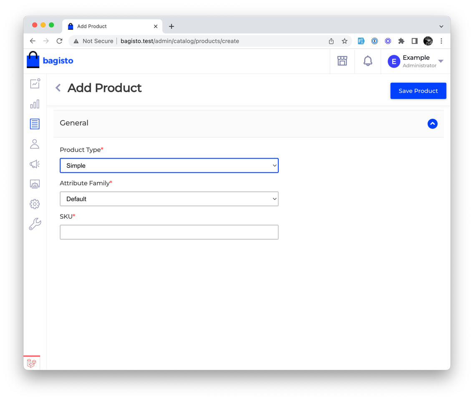Minimize the window with the yellow button
Viewport: 474px width, 401px height.
[x=43, y=25]
